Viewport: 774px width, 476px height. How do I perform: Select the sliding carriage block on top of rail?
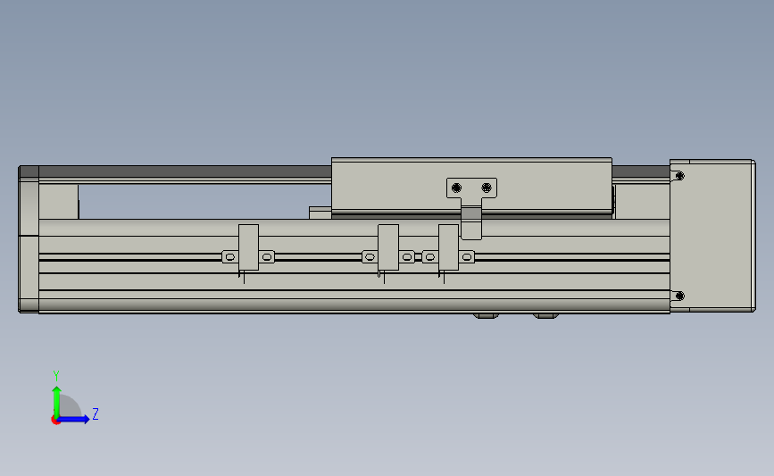(471, 187)
